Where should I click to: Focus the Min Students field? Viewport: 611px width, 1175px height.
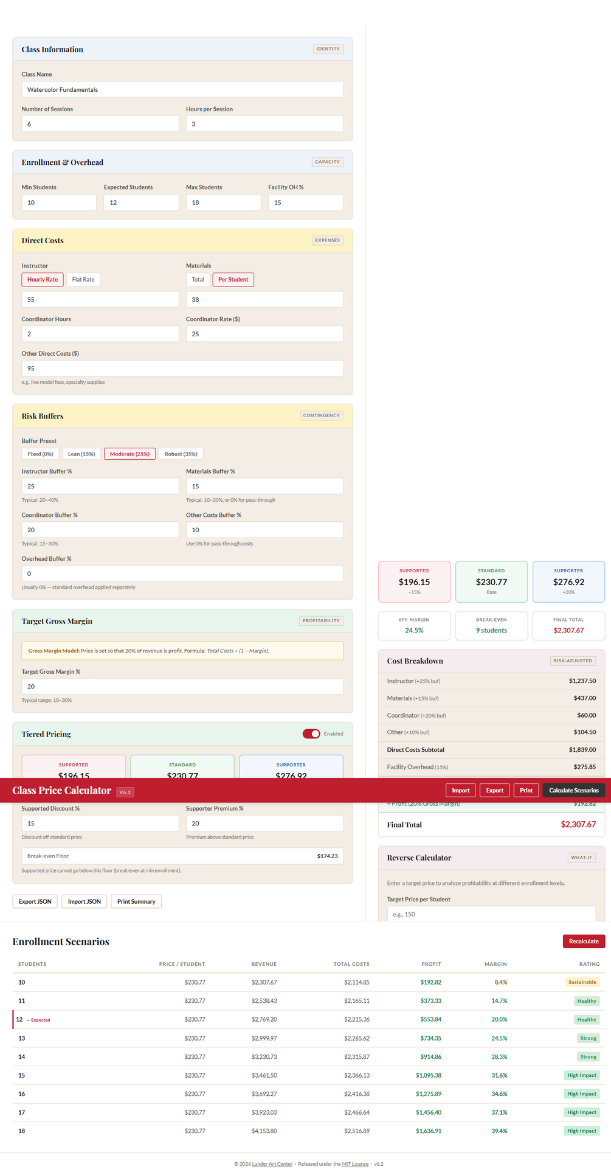tap(59, 203)
